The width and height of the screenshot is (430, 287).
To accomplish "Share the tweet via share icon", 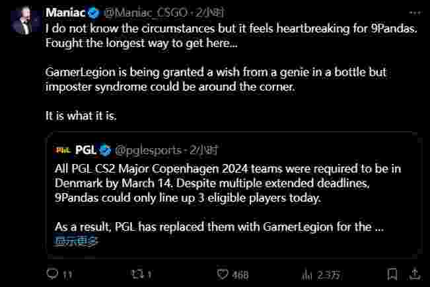I will point(415,274).
